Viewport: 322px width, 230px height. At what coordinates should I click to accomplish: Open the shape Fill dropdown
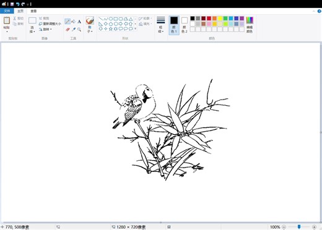click(145, 24)
